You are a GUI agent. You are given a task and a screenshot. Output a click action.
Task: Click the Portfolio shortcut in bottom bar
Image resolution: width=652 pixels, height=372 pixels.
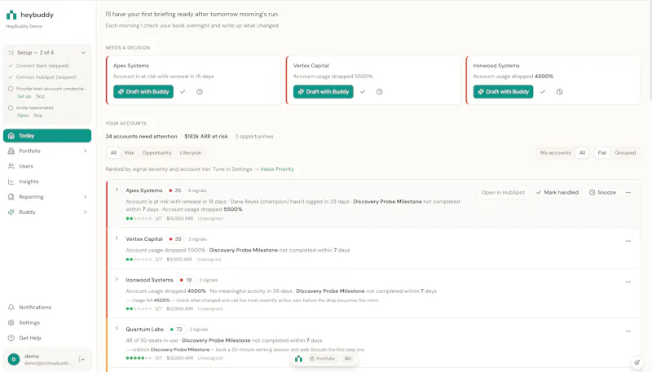point(322,359)
